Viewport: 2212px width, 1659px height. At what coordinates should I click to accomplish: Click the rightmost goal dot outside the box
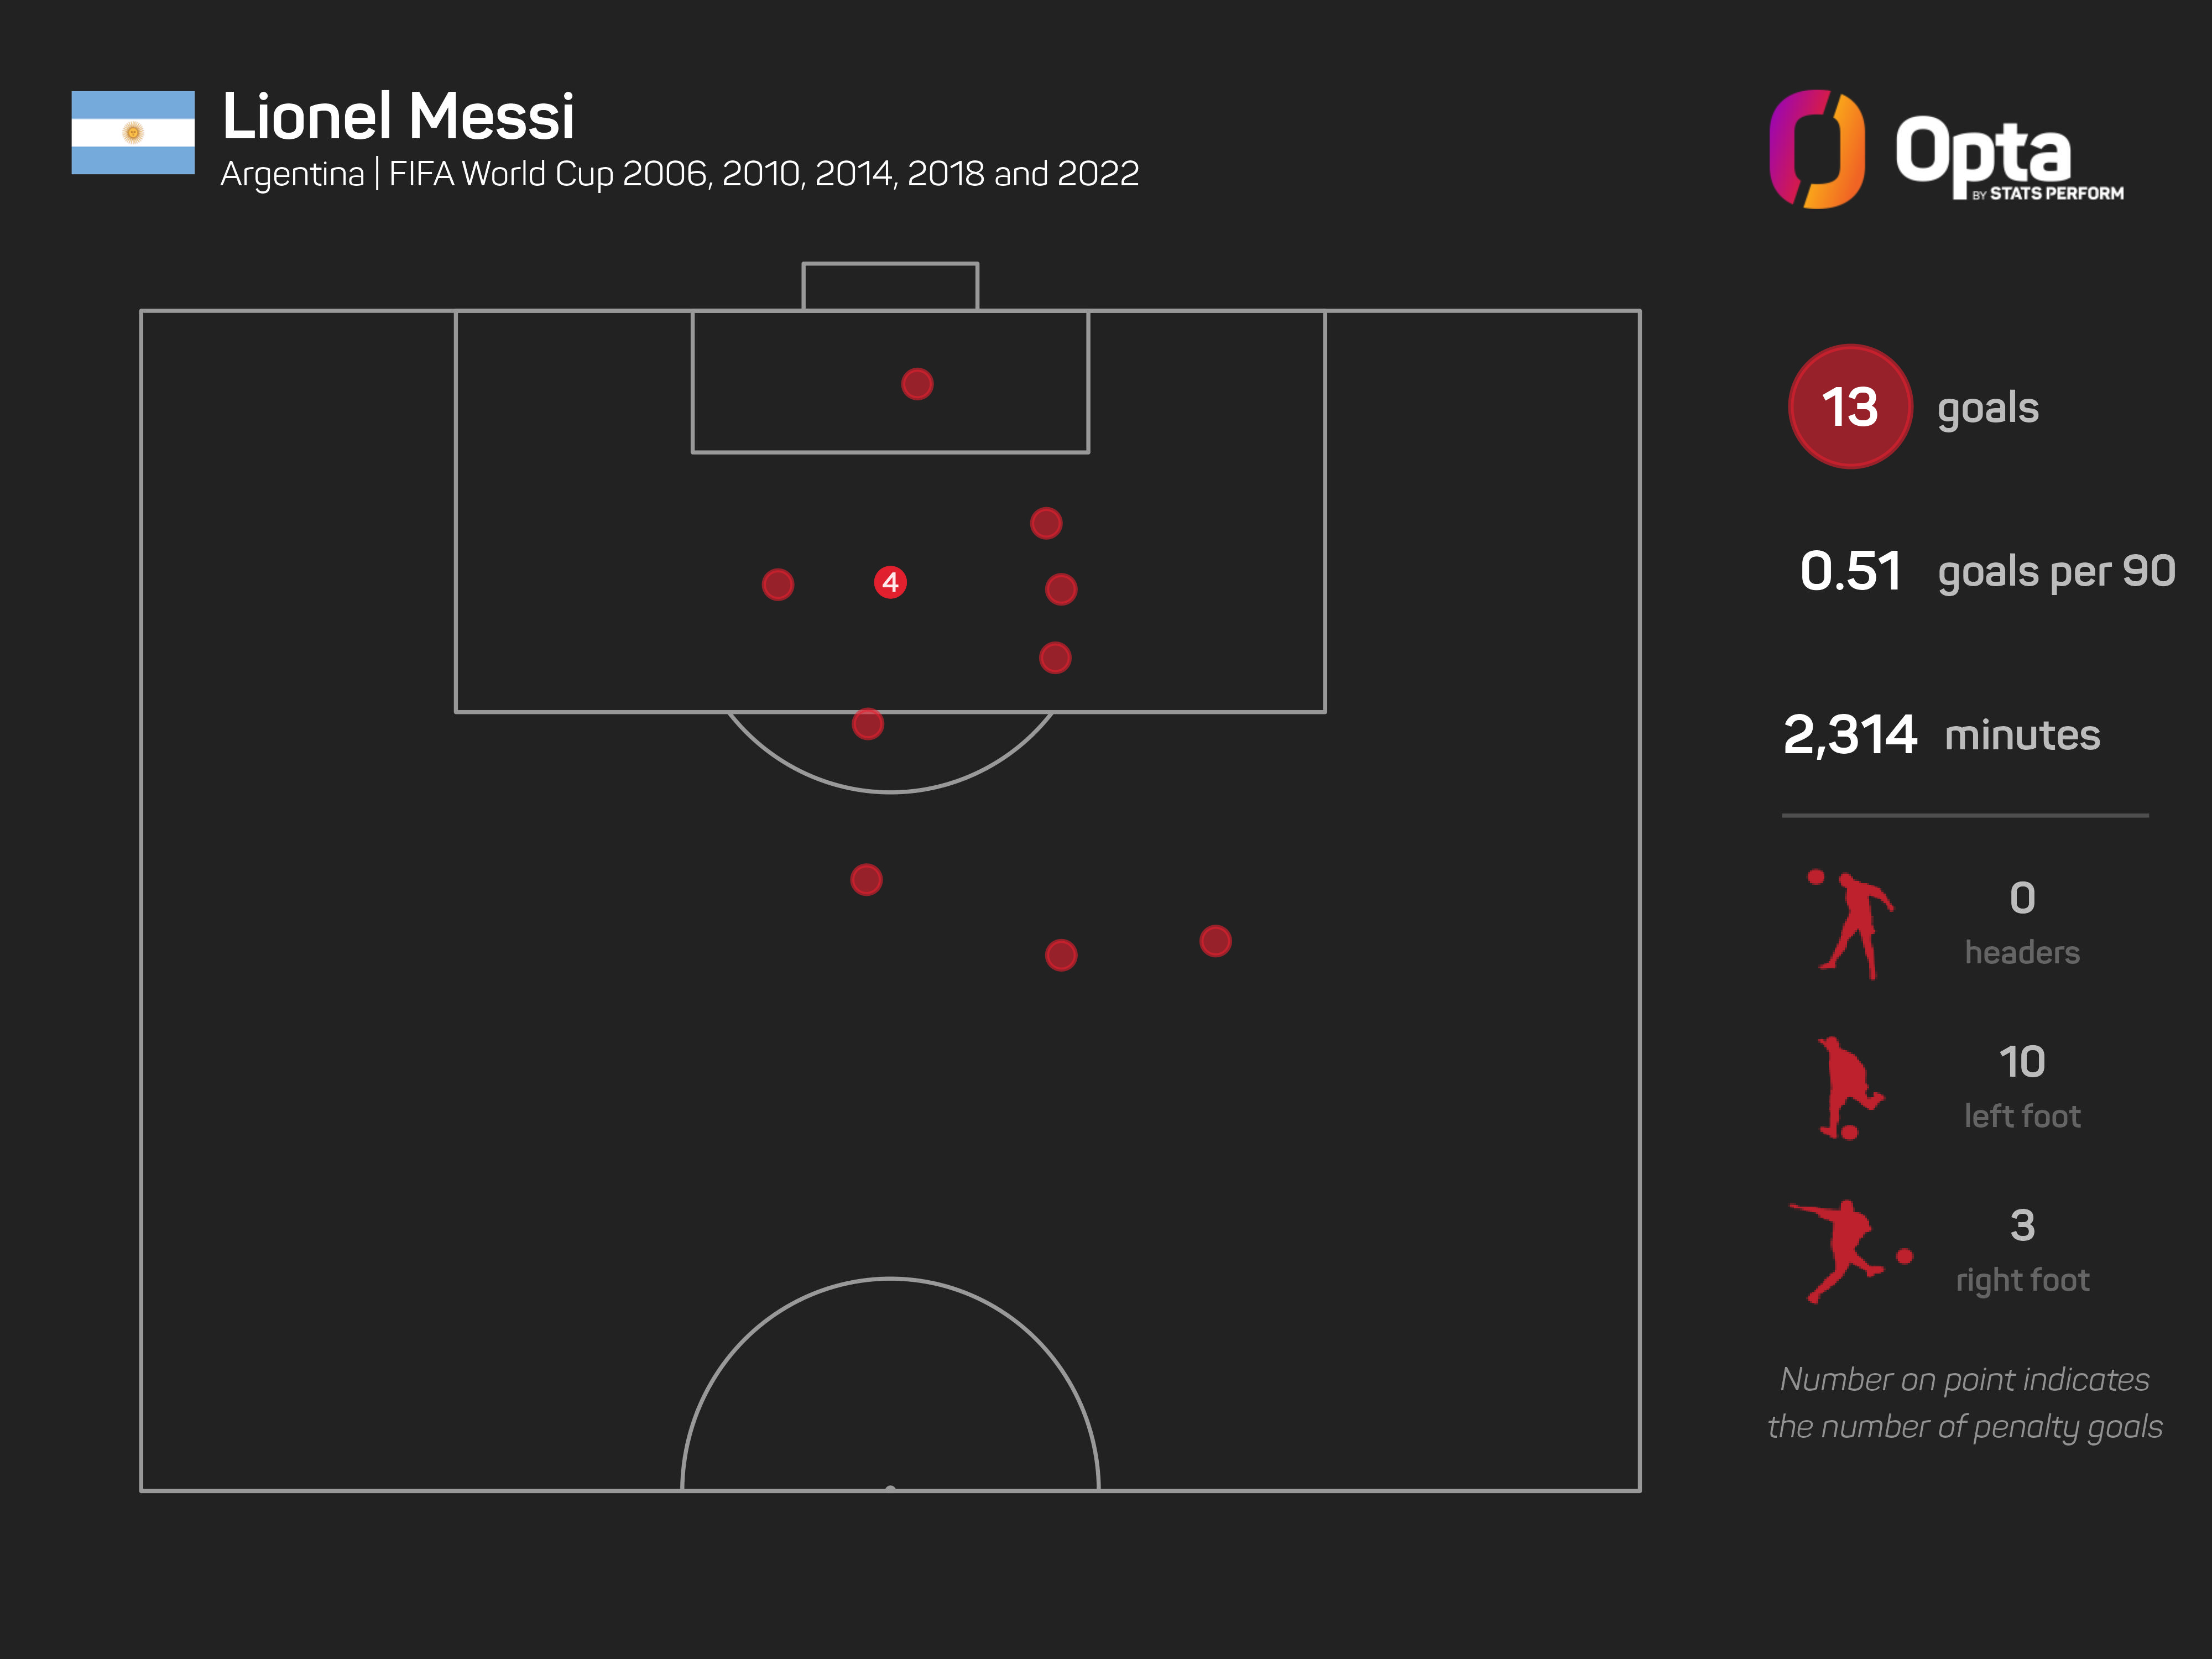tap(1215, 941)
